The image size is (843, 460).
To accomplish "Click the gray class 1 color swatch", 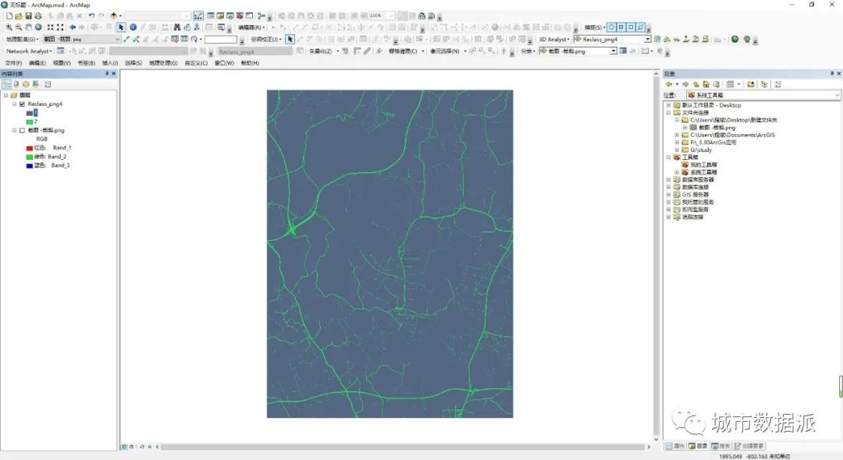I will (30, 113).
